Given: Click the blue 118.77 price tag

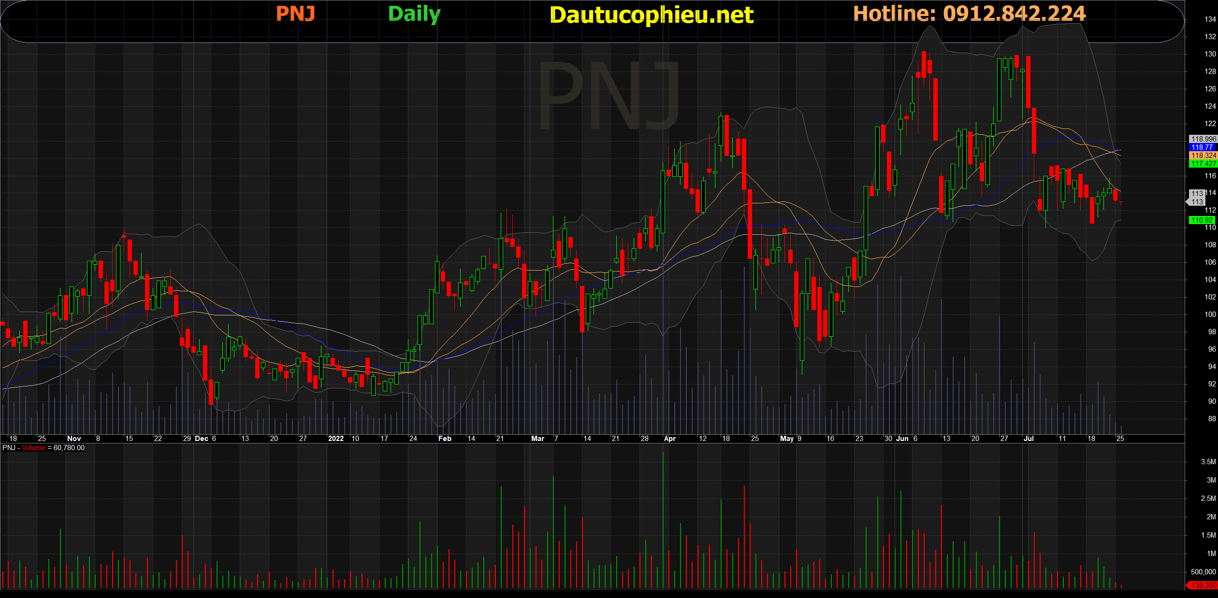Looking at the screenshot, I should (1202, 147).
